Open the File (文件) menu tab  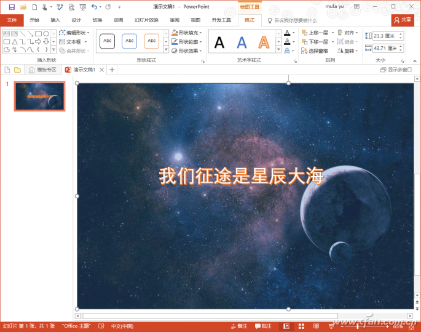pos(12,20)
